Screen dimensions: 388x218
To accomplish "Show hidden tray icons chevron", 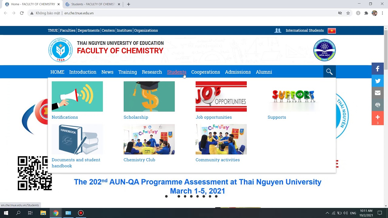I will pos(327,213).
